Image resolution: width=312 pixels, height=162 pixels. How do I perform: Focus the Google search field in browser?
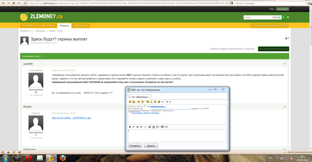click(269, 3)
